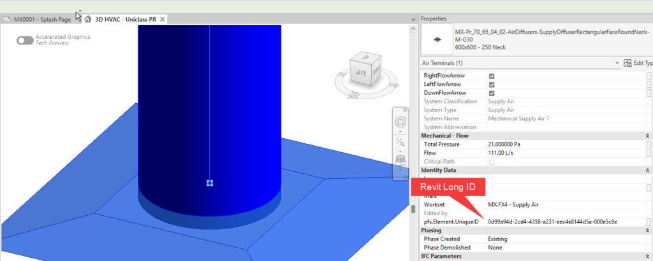Screen dimensions: 653x261
Task: Click the home icon on 3D HVAC tab
Action: [x=87, y=19]
